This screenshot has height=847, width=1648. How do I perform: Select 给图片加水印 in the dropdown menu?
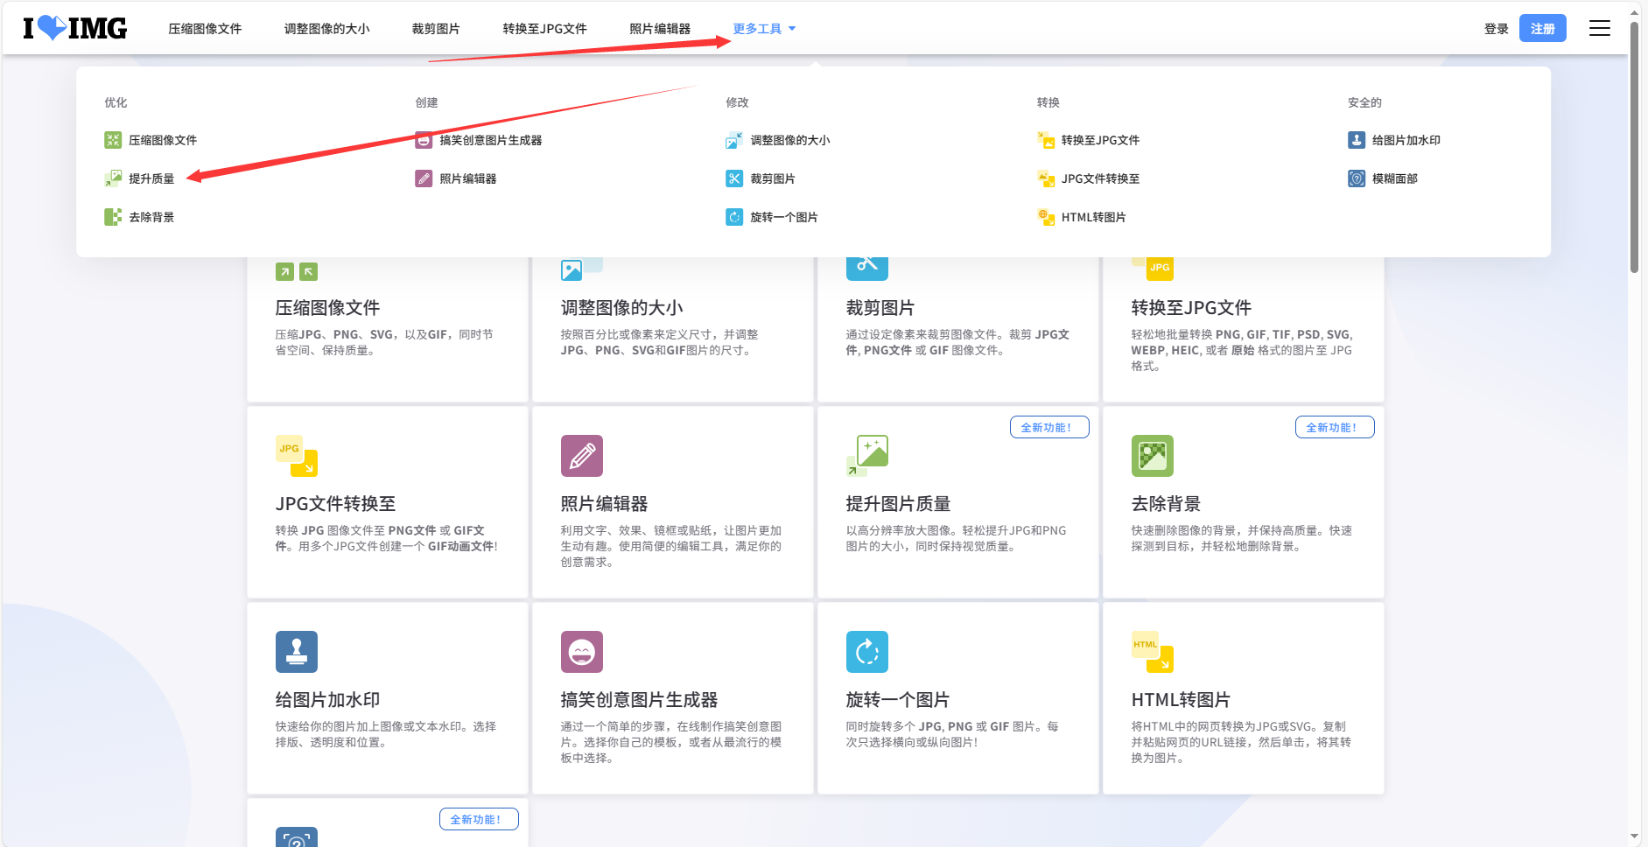(x=1406, y=140)
